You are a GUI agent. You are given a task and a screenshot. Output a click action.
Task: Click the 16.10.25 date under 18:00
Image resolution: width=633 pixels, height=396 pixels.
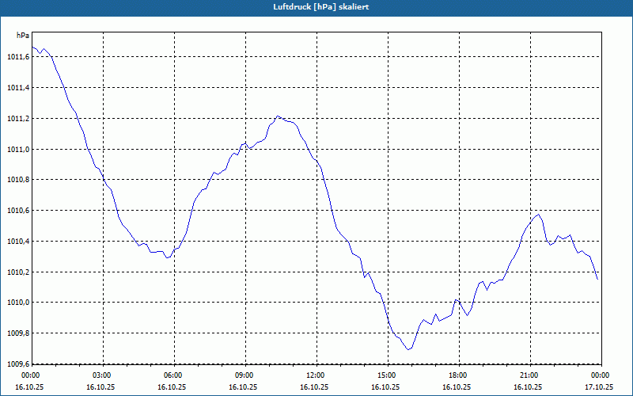point(457,386)
